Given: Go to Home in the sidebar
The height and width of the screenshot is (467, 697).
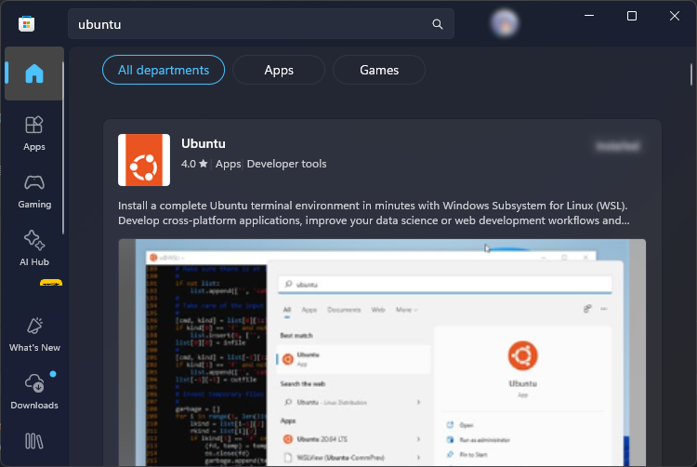Looking at the screenshot, I should (34, 73).
